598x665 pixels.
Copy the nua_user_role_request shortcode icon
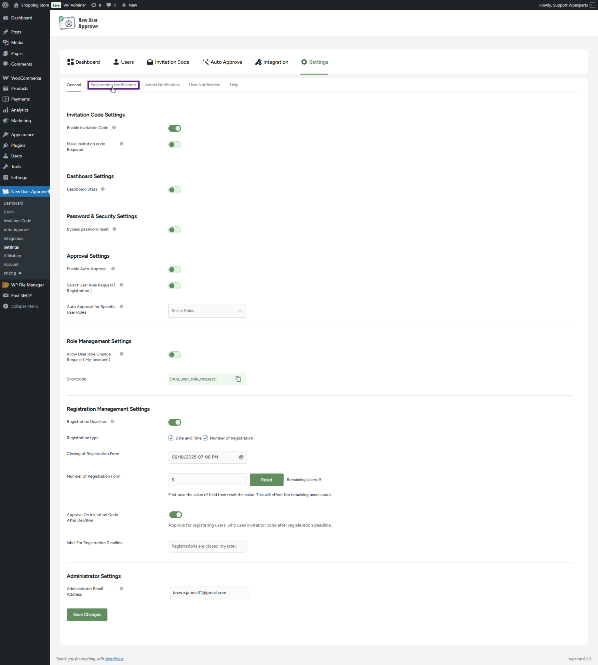coord(238,379)
